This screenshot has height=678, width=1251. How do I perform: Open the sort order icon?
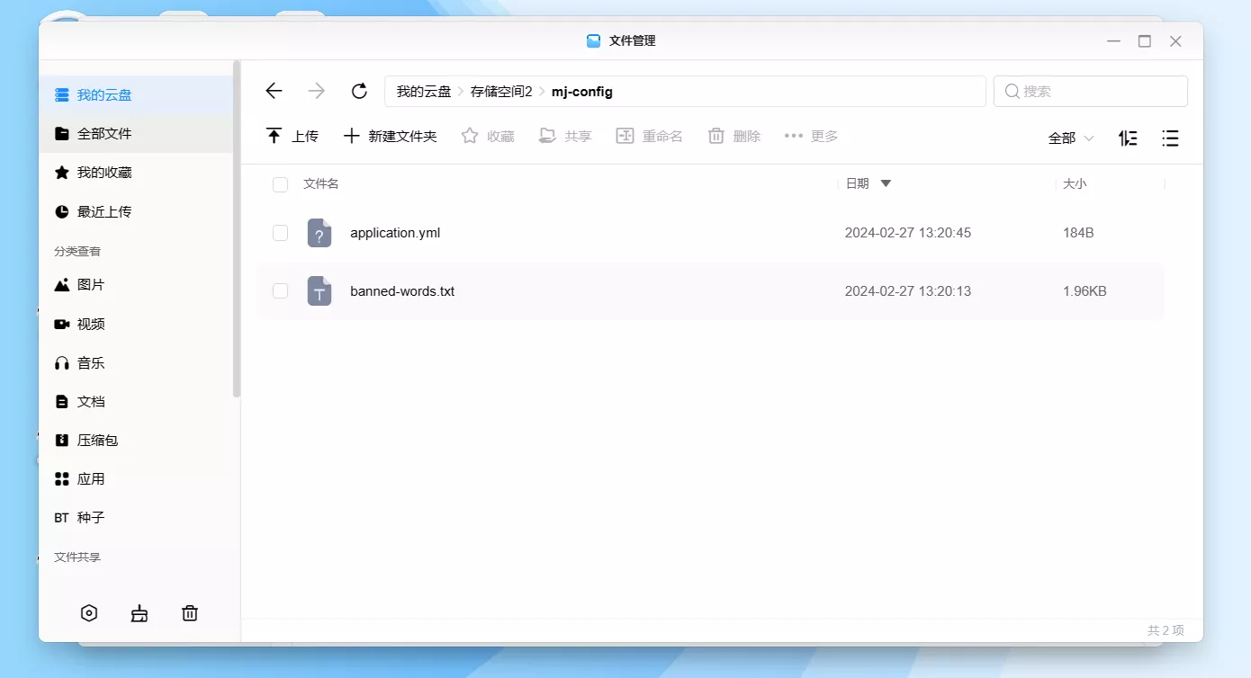(x=1128, y=138)
